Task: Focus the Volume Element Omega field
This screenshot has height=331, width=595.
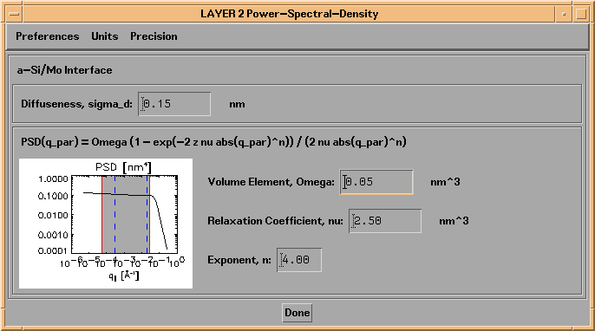Action: 376,182
